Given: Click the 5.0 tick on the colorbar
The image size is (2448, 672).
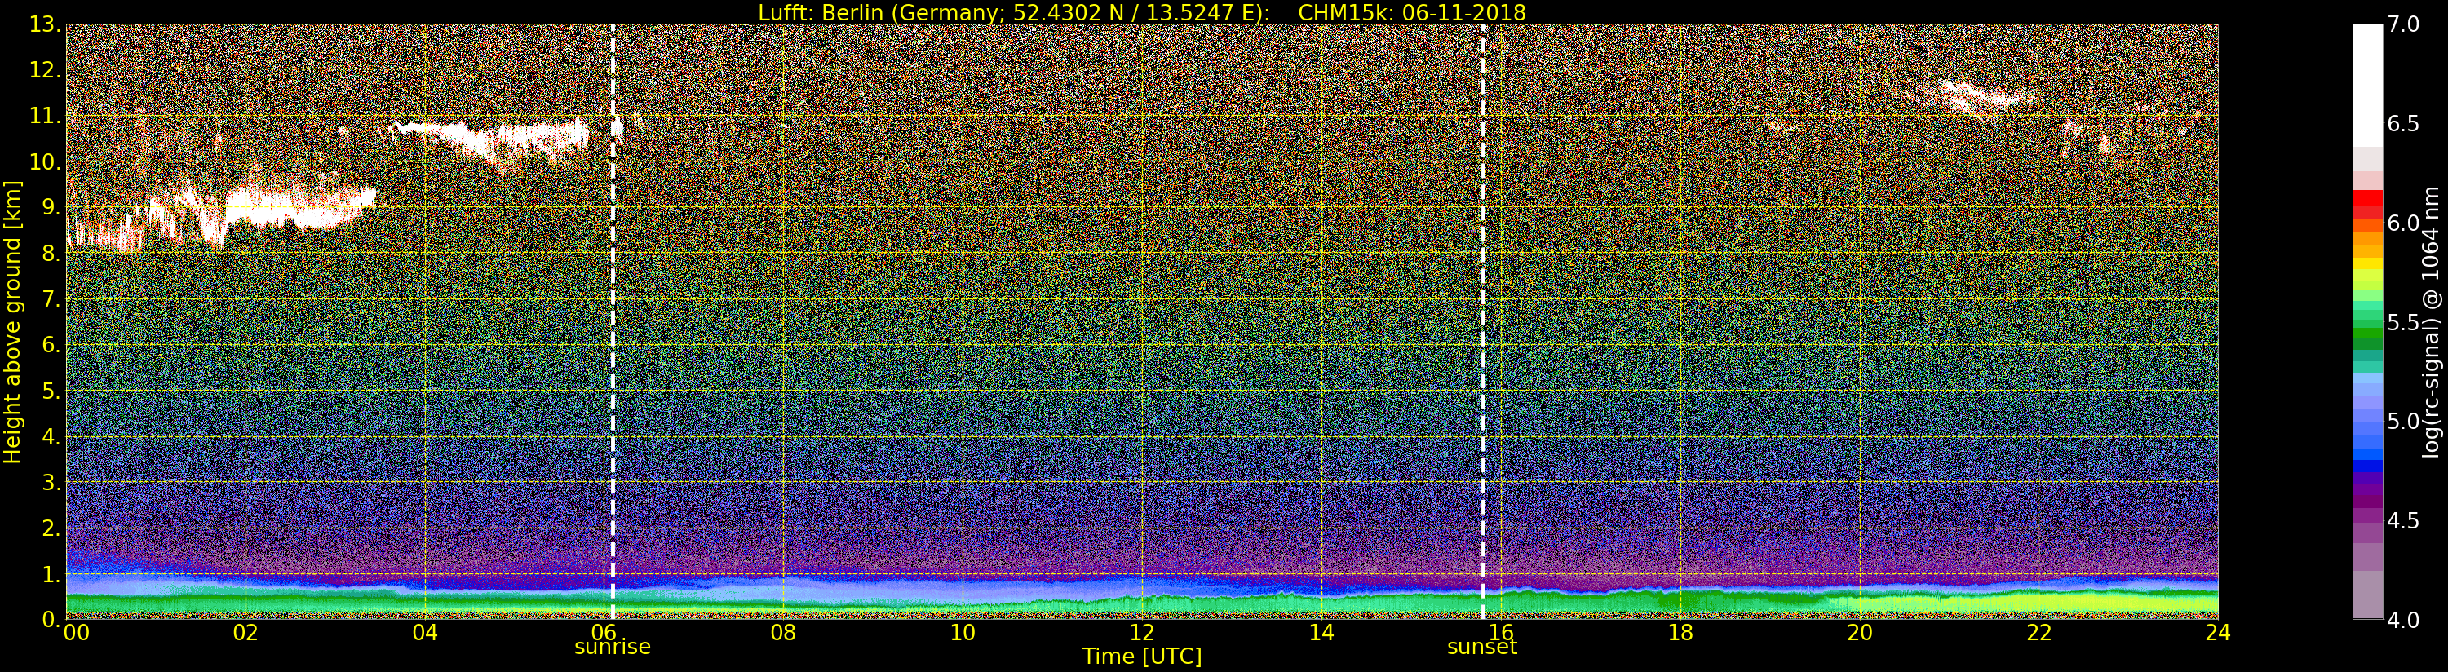Looking at the screenshot, I should pos(2403,421).
